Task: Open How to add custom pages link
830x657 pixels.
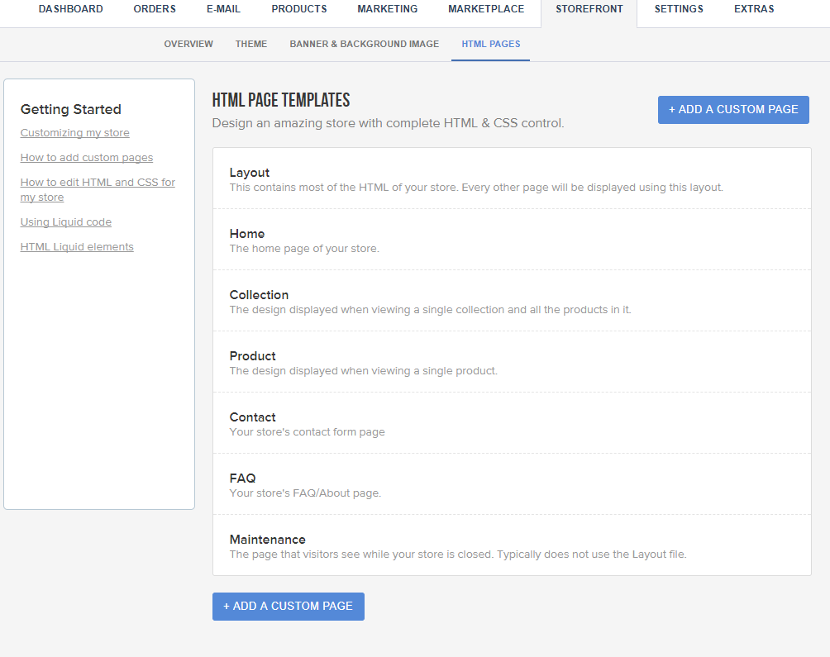Action: coord(87,158)
